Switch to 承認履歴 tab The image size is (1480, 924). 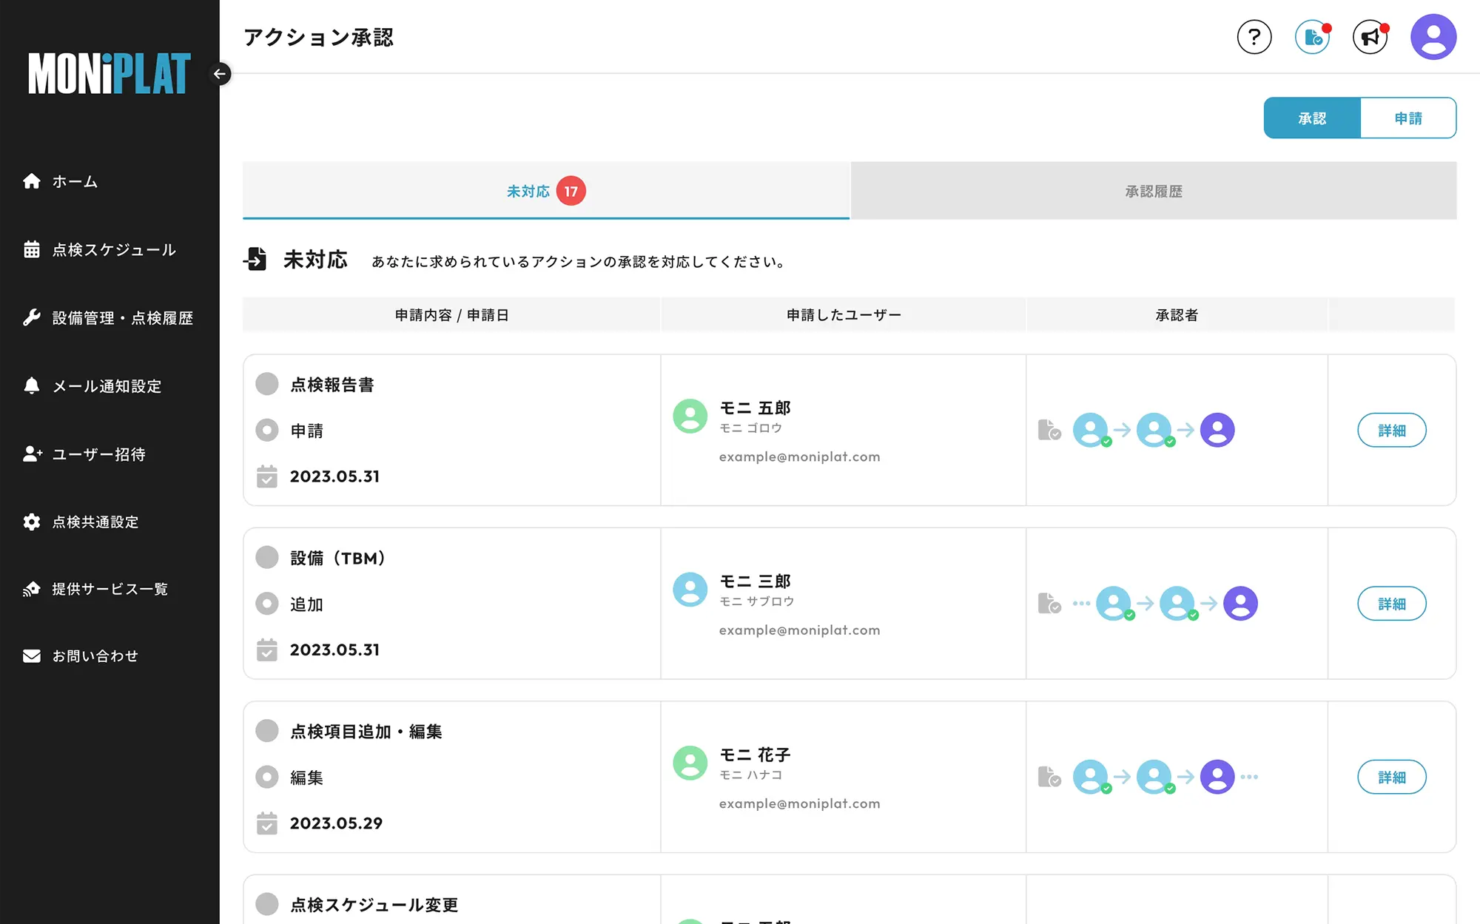pyautogui.click(x=1154, y=191)
